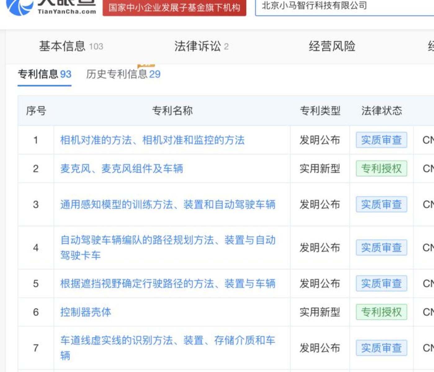The height and width of the screenshot is (372, 434).
Task: Click the 实质审查 status badge on row 1
Action: (x=382, y=140)
